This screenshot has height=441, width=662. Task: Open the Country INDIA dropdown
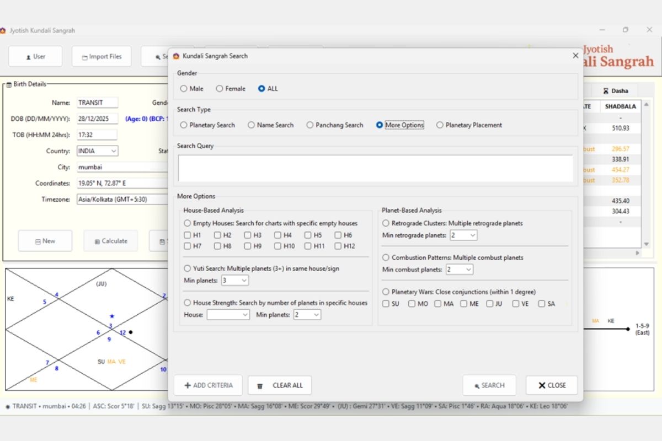tap(98, 151)
